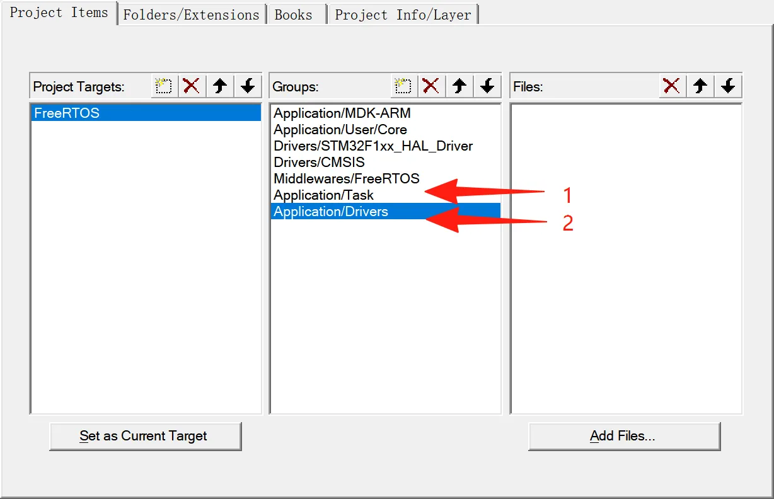Select Application/Task group
774x499 pixels.
[x=323, y=195]
